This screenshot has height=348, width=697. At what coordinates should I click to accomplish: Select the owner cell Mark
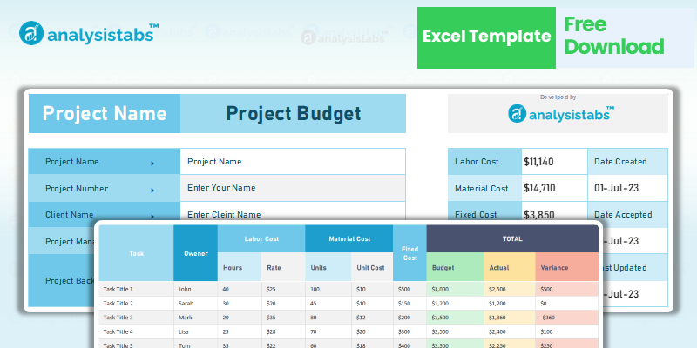tap(195, 318)
